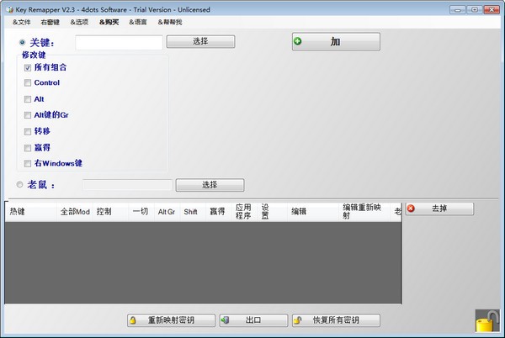The width and height of the screenshot is (505, 338).
Task: Click the red 去掉 remove button
Action: point(439,209)
